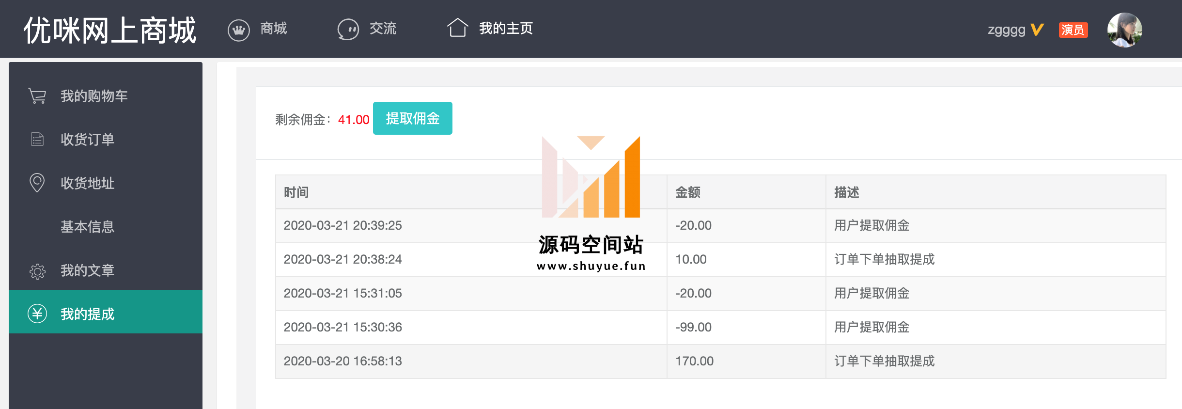Click 用户提取佣金 in the 20:39:25 row
1182x409 pixels.
pyautogui.click(x=872, y=225)
